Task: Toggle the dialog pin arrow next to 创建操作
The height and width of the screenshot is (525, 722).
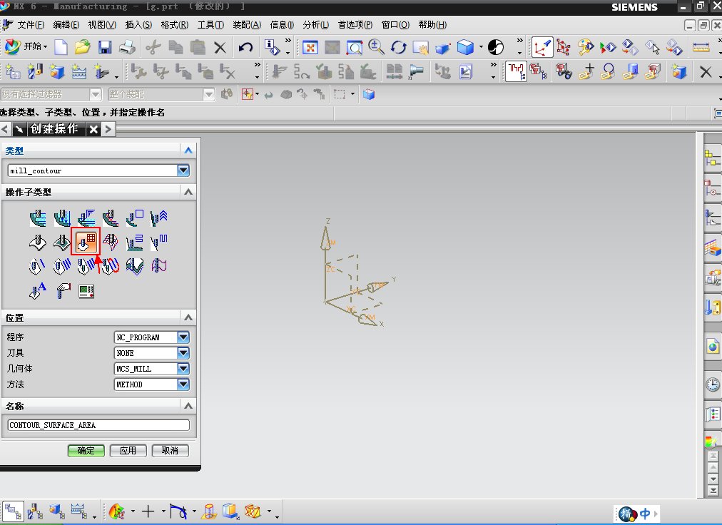Action: click(x=19, y=129)
